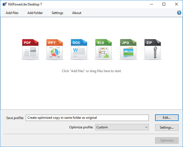
Task: Click the ZIP archive file icon
Action: (153, 49)
